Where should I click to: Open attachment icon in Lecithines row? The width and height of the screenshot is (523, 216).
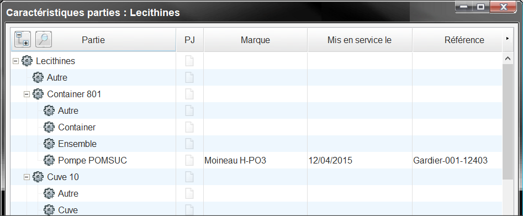pyautogui.click(x=189, y=61)
